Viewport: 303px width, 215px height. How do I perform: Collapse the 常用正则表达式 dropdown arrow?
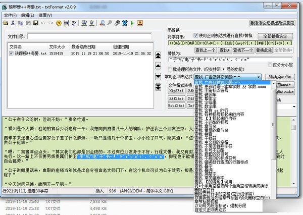(259, 77)
